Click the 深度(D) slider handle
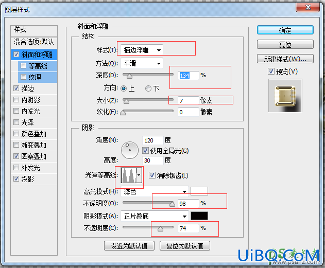325x268 pixels. pos(130,76)
